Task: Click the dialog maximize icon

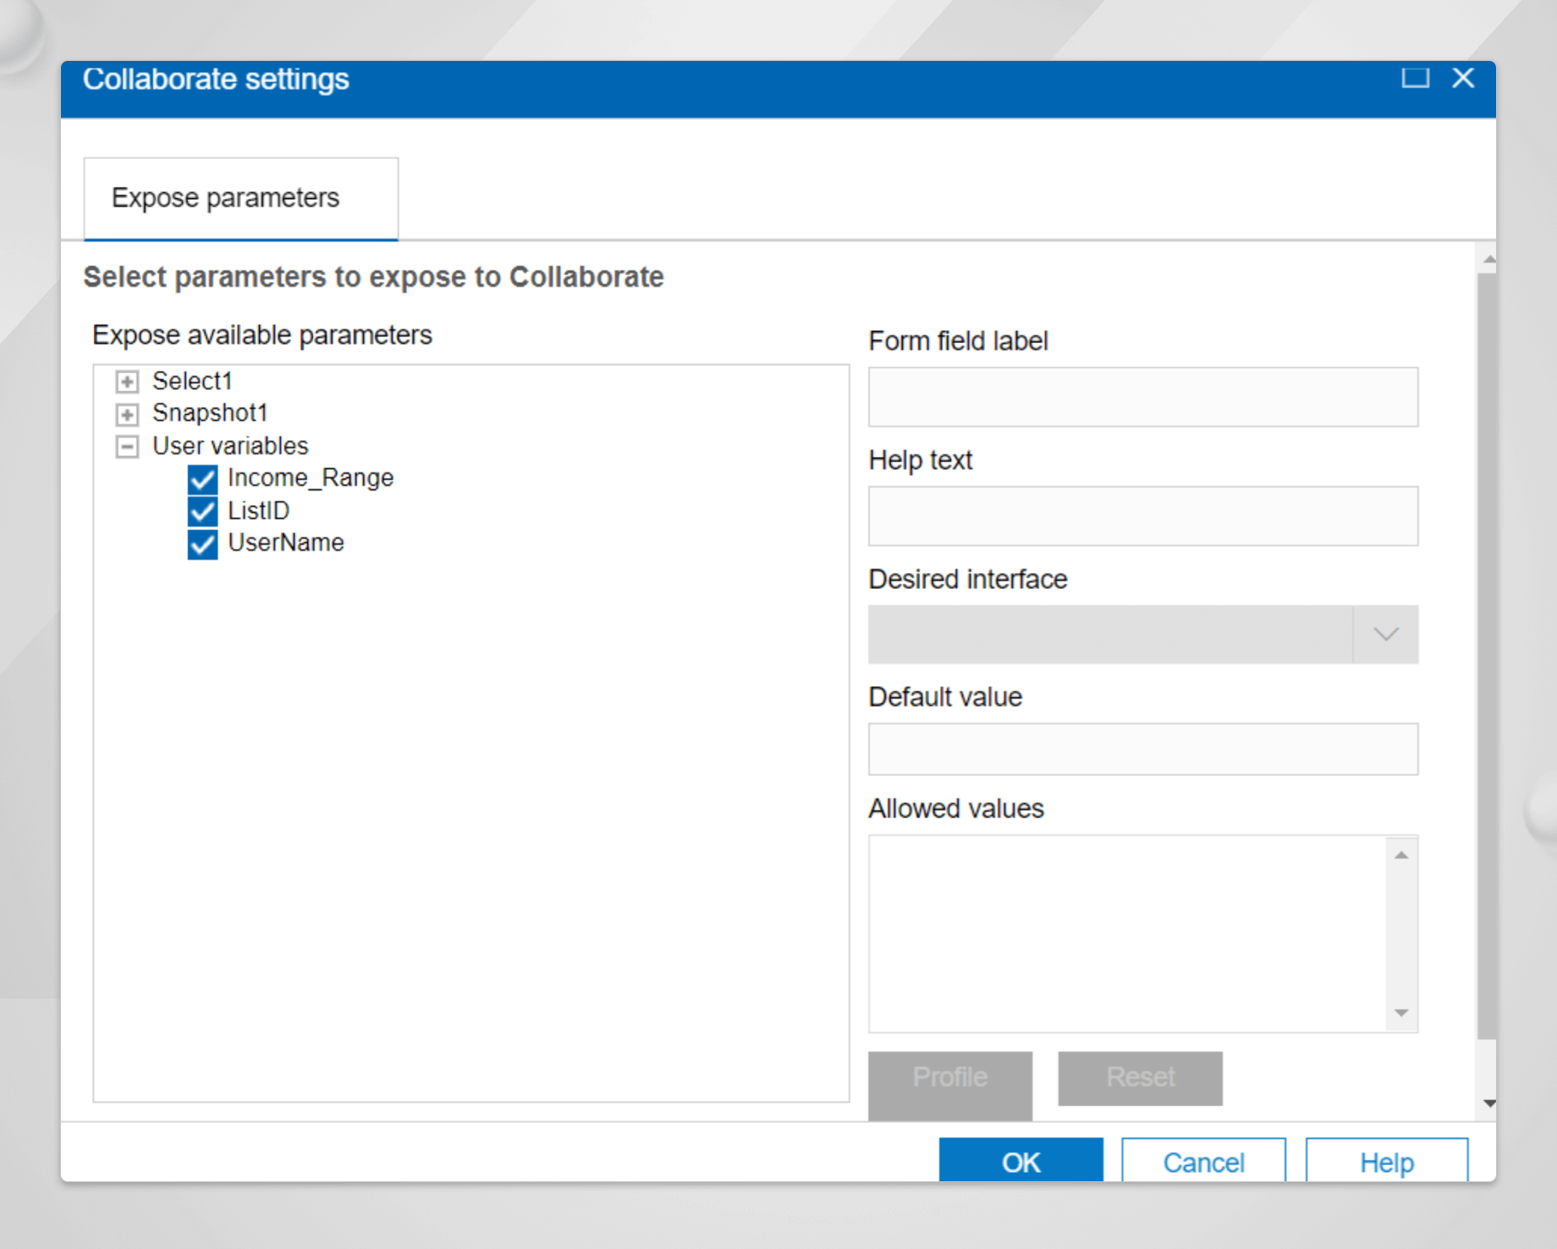Action: 1416,78
